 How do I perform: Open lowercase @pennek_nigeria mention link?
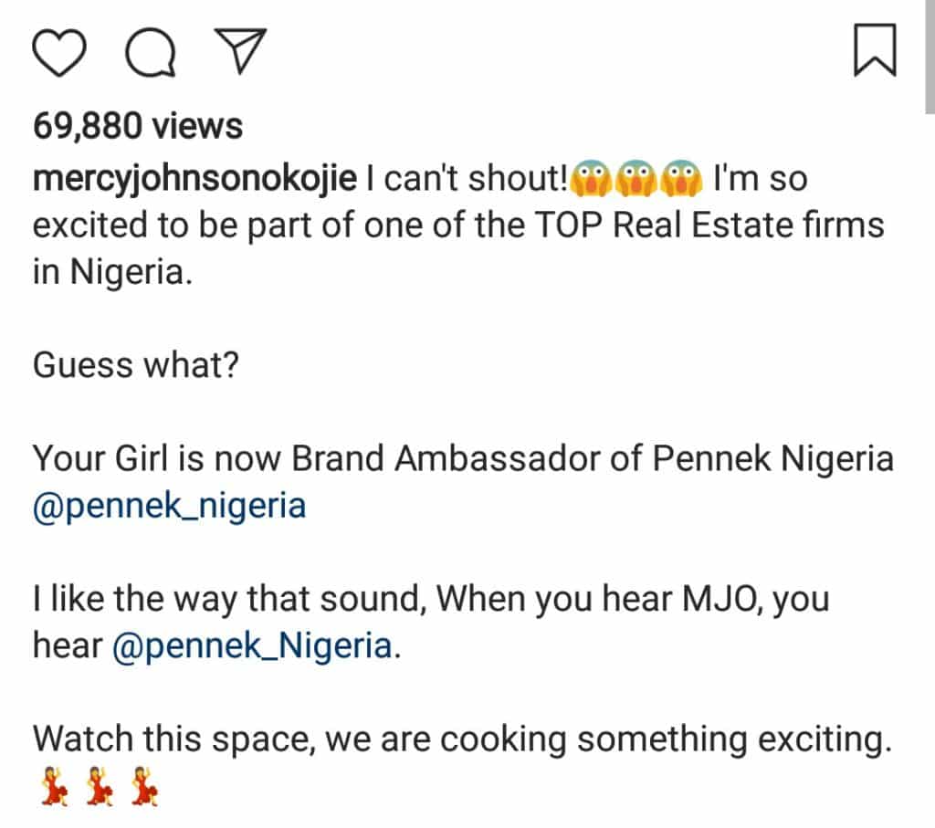click(x=169, y=506)
